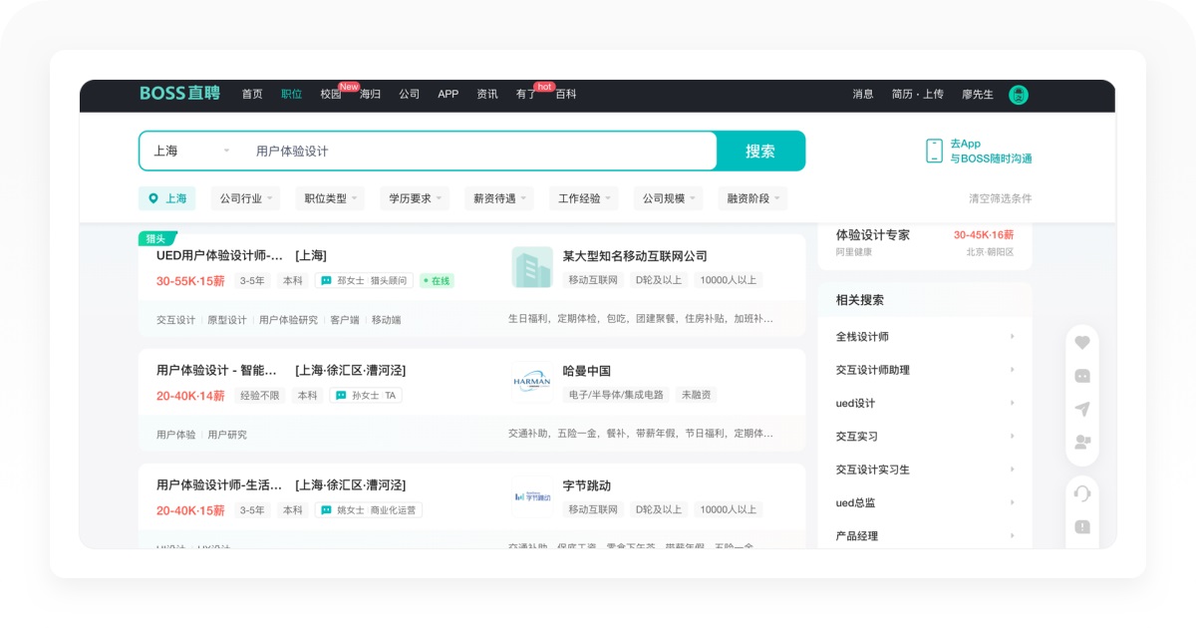This screenshot has height=628, width=1196.
Task: Open the 职位类型 filter dropdown
Action: pyautogui.click(x=330, y=198)
